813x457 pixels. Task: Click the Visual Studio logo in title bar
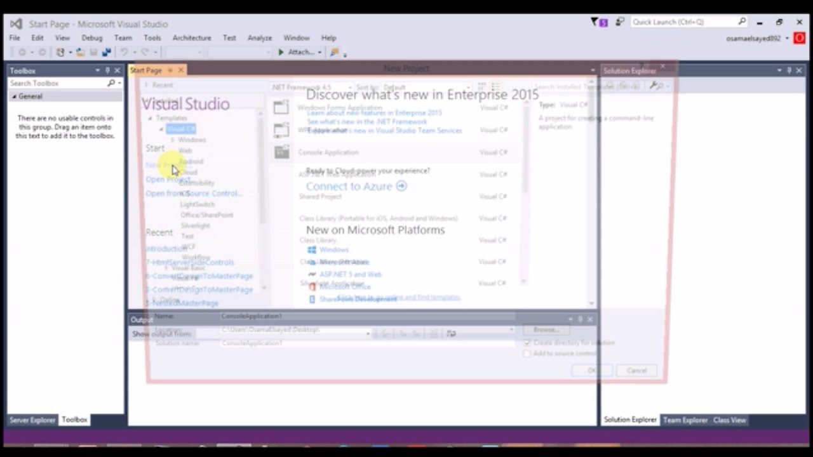point(16,24)
